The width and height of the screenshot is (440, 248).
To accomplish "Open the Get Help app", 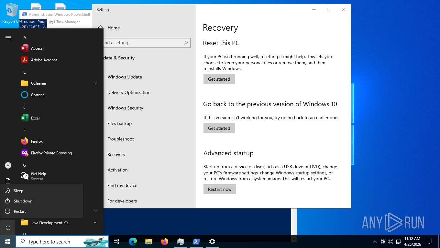I will 58,176.
